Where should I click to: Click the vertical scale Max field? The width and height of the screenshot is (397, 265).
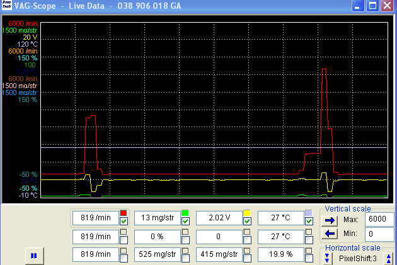(x=379, y=220)
